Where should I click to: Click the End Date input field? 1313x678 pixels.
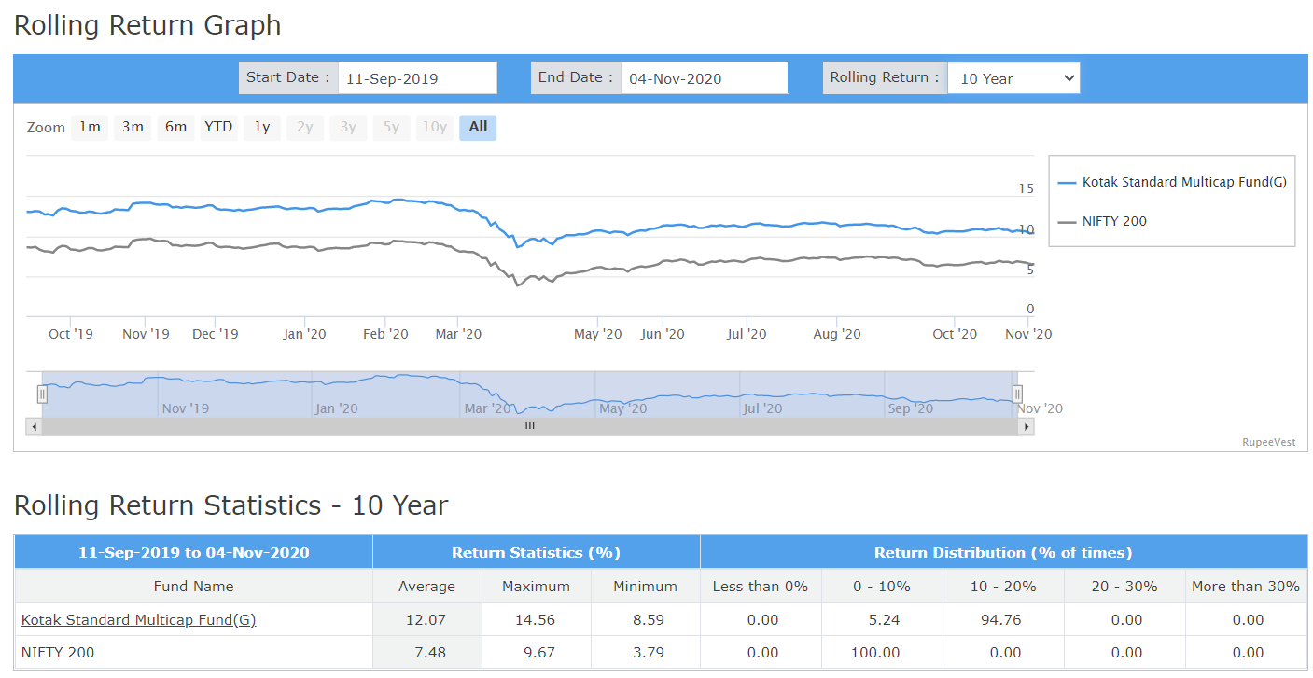705,78
